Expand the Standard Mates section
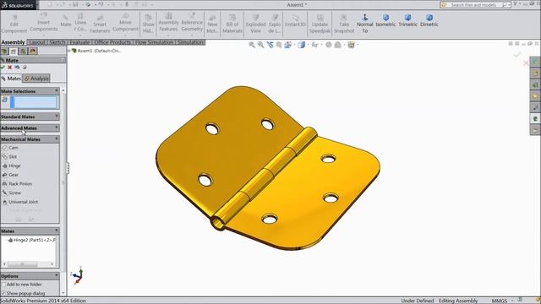The image size is (541, 304). pyautogui.click(x=57, y=117)
